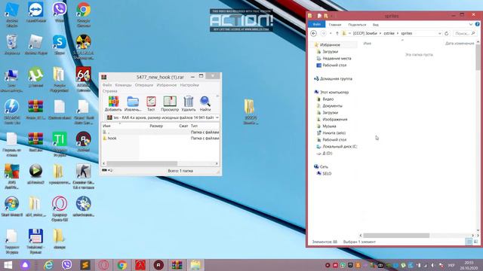Switch to File Explorer via taskbar icon
Viewport: 483px width, 271px height.
point(195,265)
